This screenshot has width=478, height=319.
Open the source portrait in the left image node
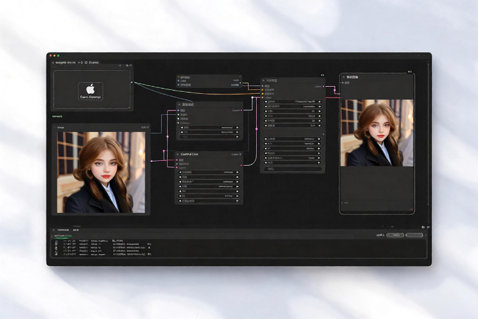tap(101, 172)
